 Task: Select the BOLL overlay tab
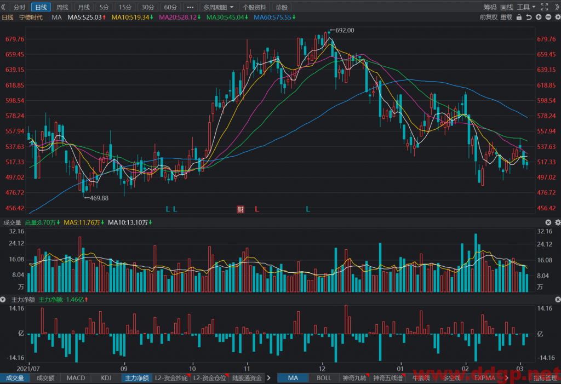click(324, 378)
